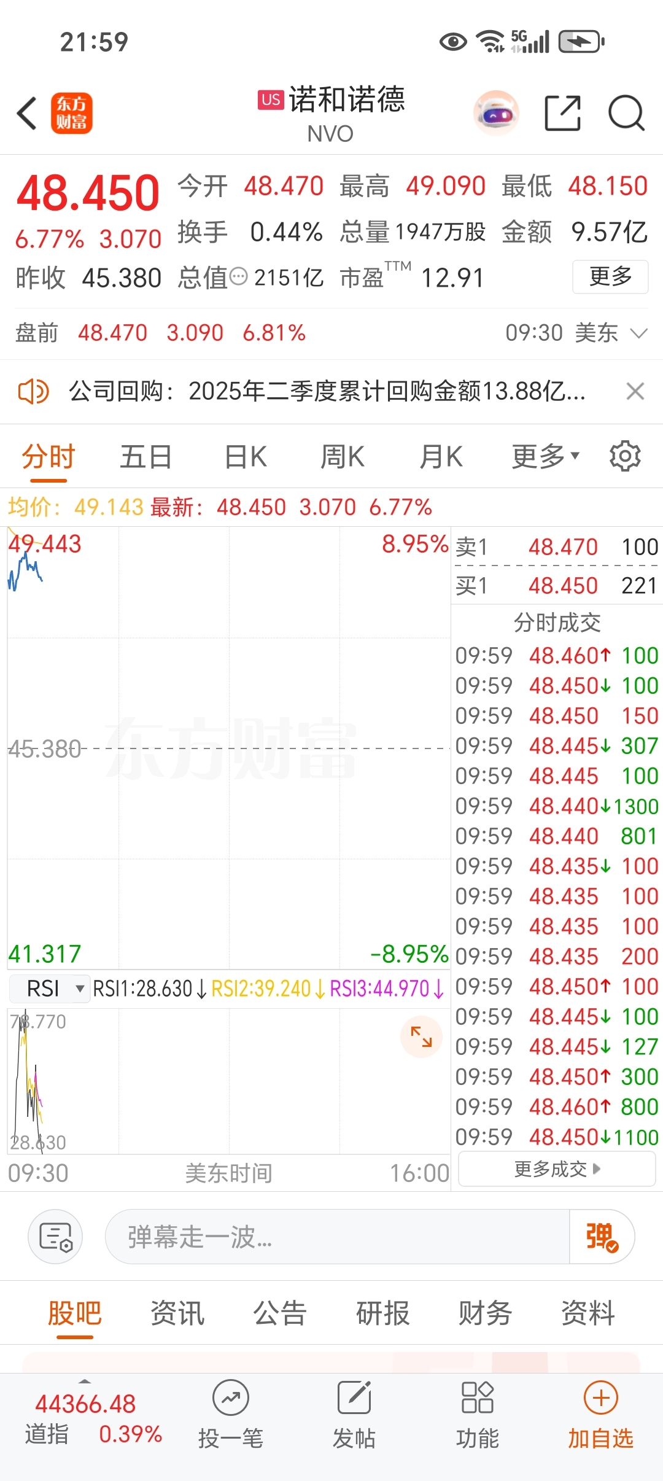Image resolution: width=663 pixels, height=1481 pixels.
Task: Tap 更多成交 to view more trades
Action: coord(557,1169)
